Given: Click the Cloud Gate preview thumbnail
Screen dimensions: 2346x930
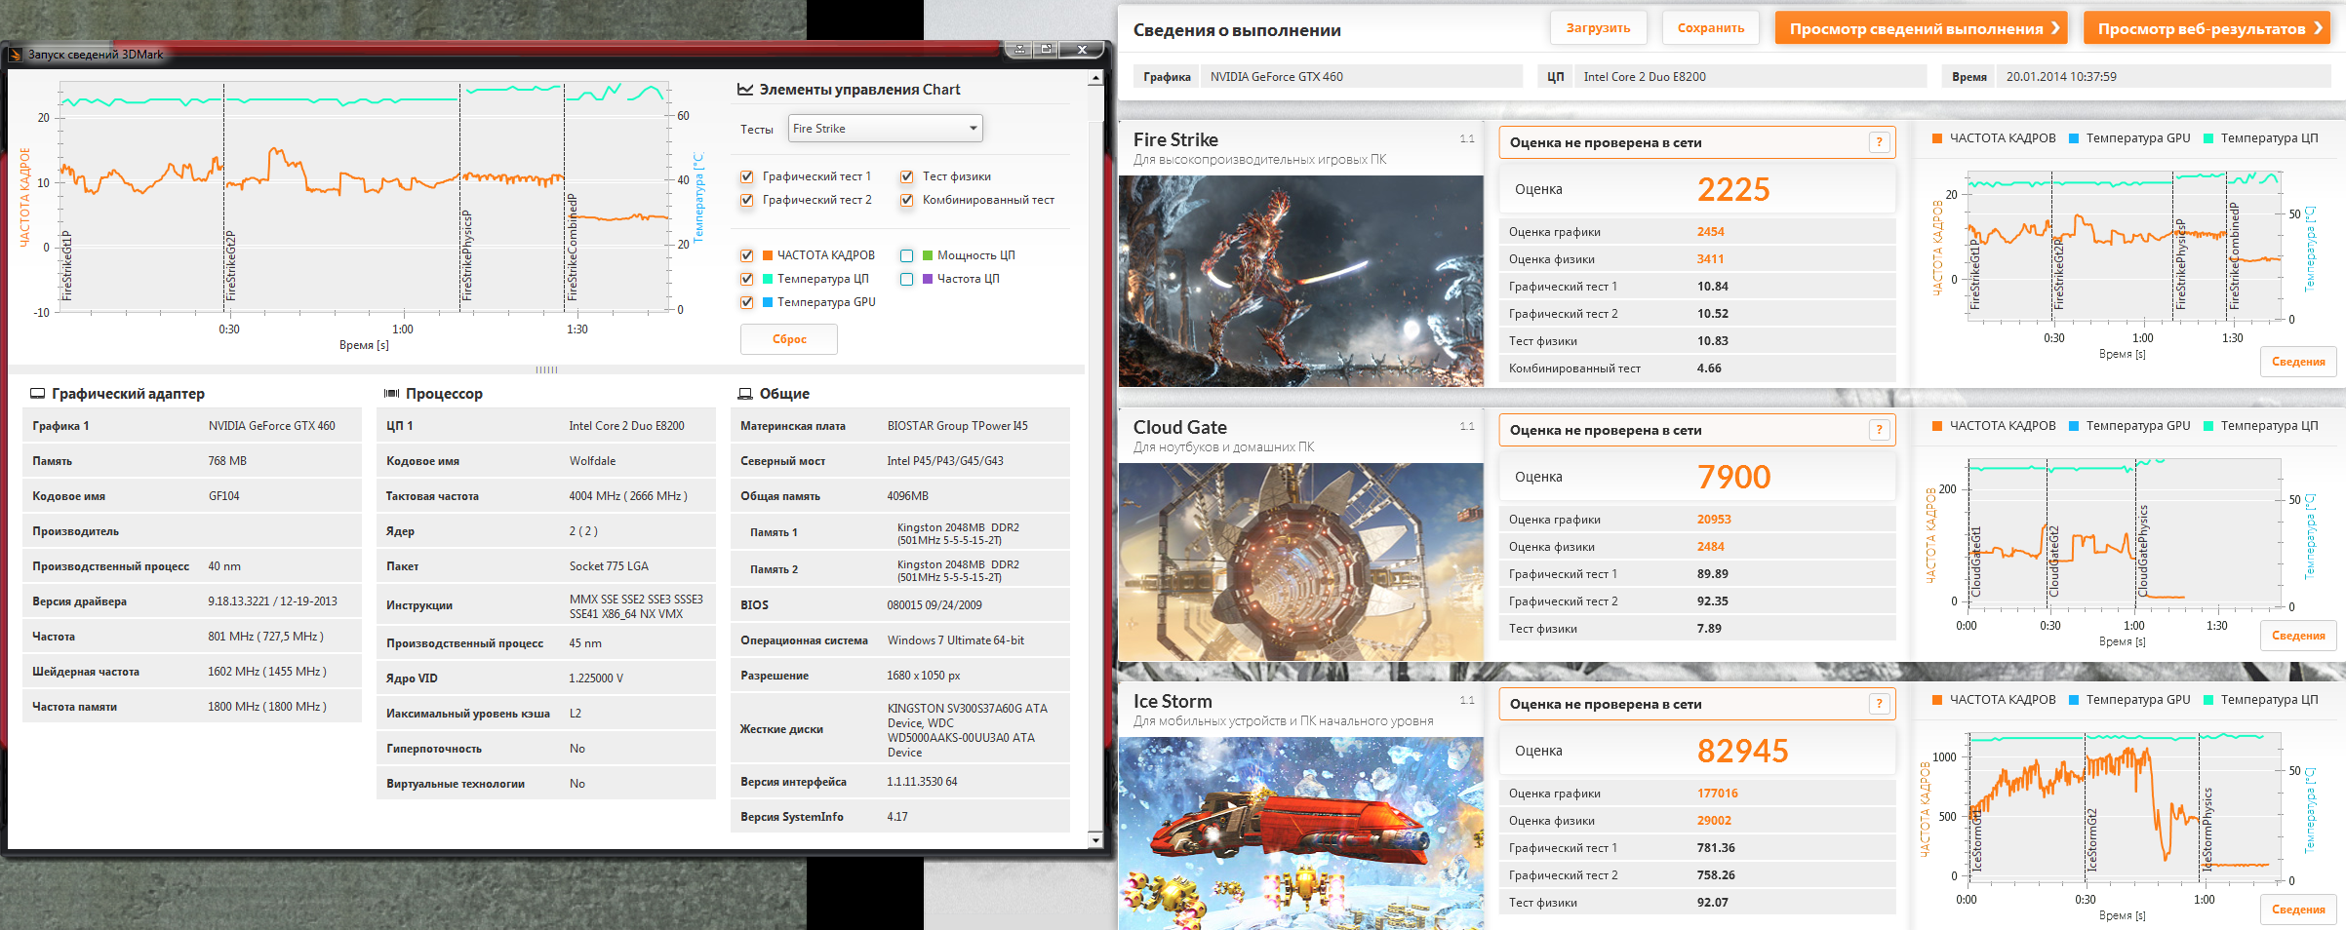Looking at the screenshot, I should click(1300, 562).
